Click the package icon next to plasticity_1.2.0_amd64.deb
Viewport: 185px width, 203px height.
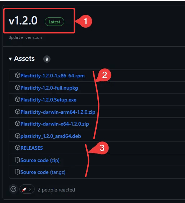(18, 136)
